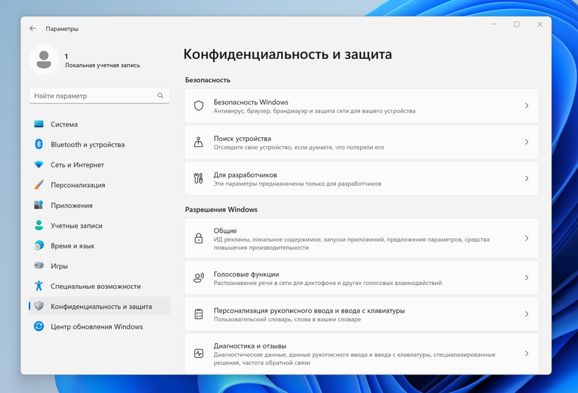Open Диагностика и отзывы title
Image resolution: width=578 pixels, height=393 pixels.
(250, 346)
